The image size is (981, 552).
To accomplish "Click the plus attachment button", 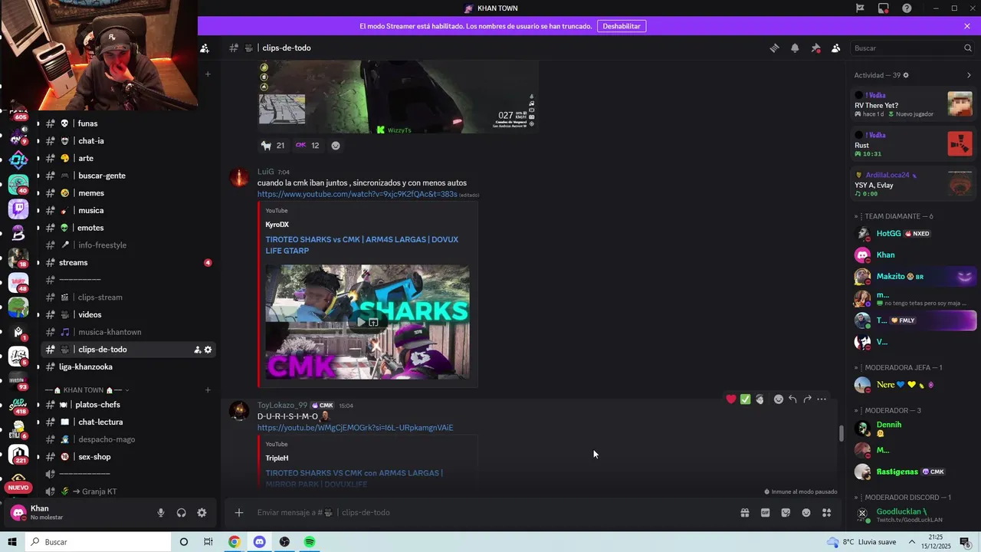I will 239,512.
